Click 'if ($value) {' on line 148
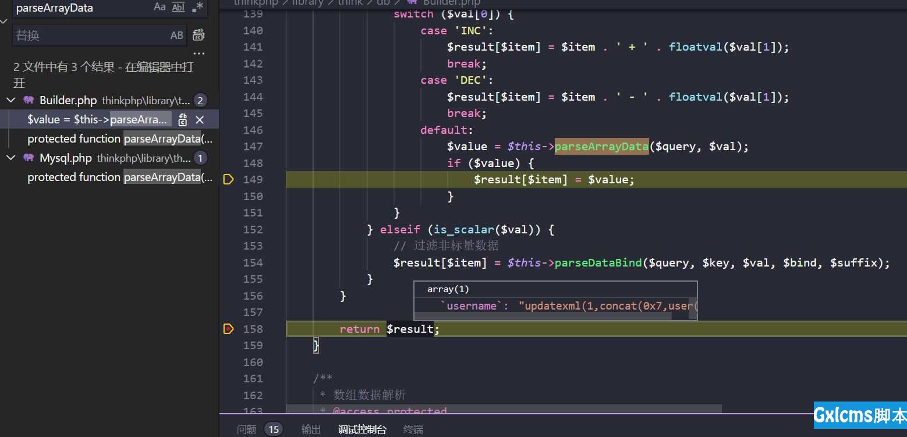This screenshot has height=437, width=907. coord(491,164)
